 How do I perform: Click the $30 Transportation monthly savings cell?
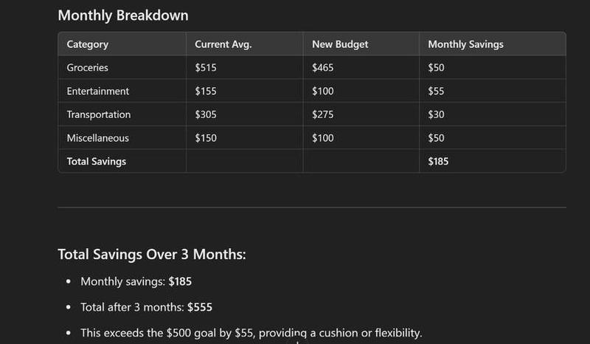click(437, 115)
